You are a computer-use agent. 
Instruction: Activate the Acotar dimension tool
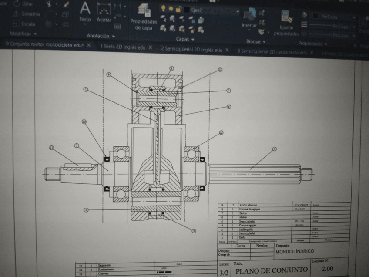point(104,13)
